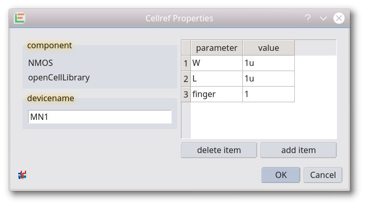Select the finger value cell
This screenshot has width=365, height=206.
(268, 94)
